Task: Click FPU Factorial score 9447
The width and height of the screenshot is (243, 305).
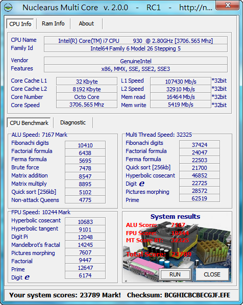Action: pos(85,260)
